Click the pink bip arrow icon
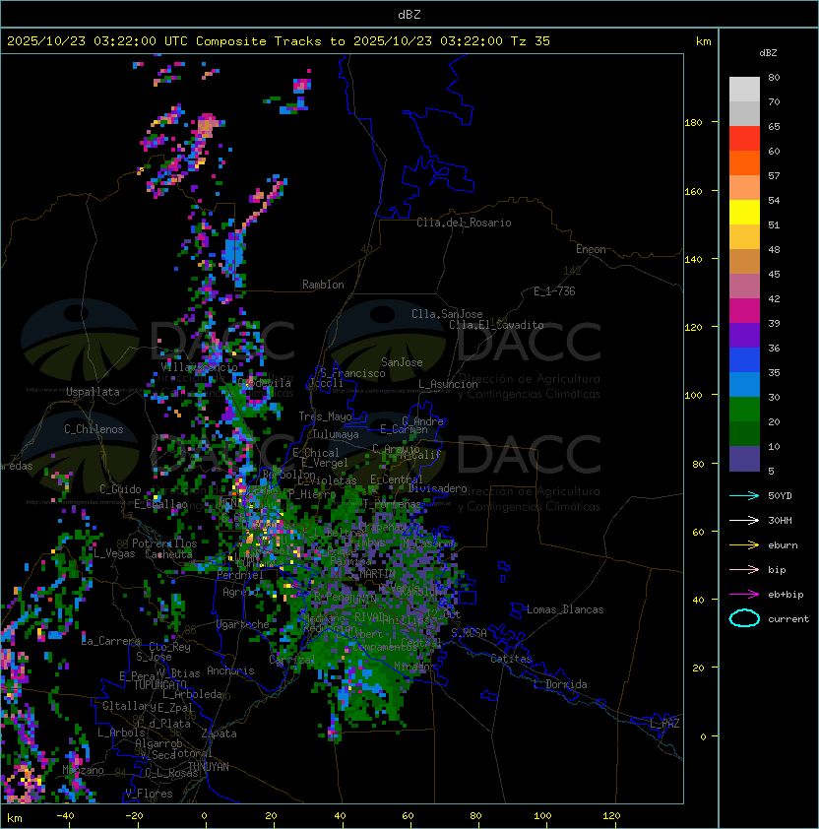Viewport: 819px width, 829px height. point(744,569)
